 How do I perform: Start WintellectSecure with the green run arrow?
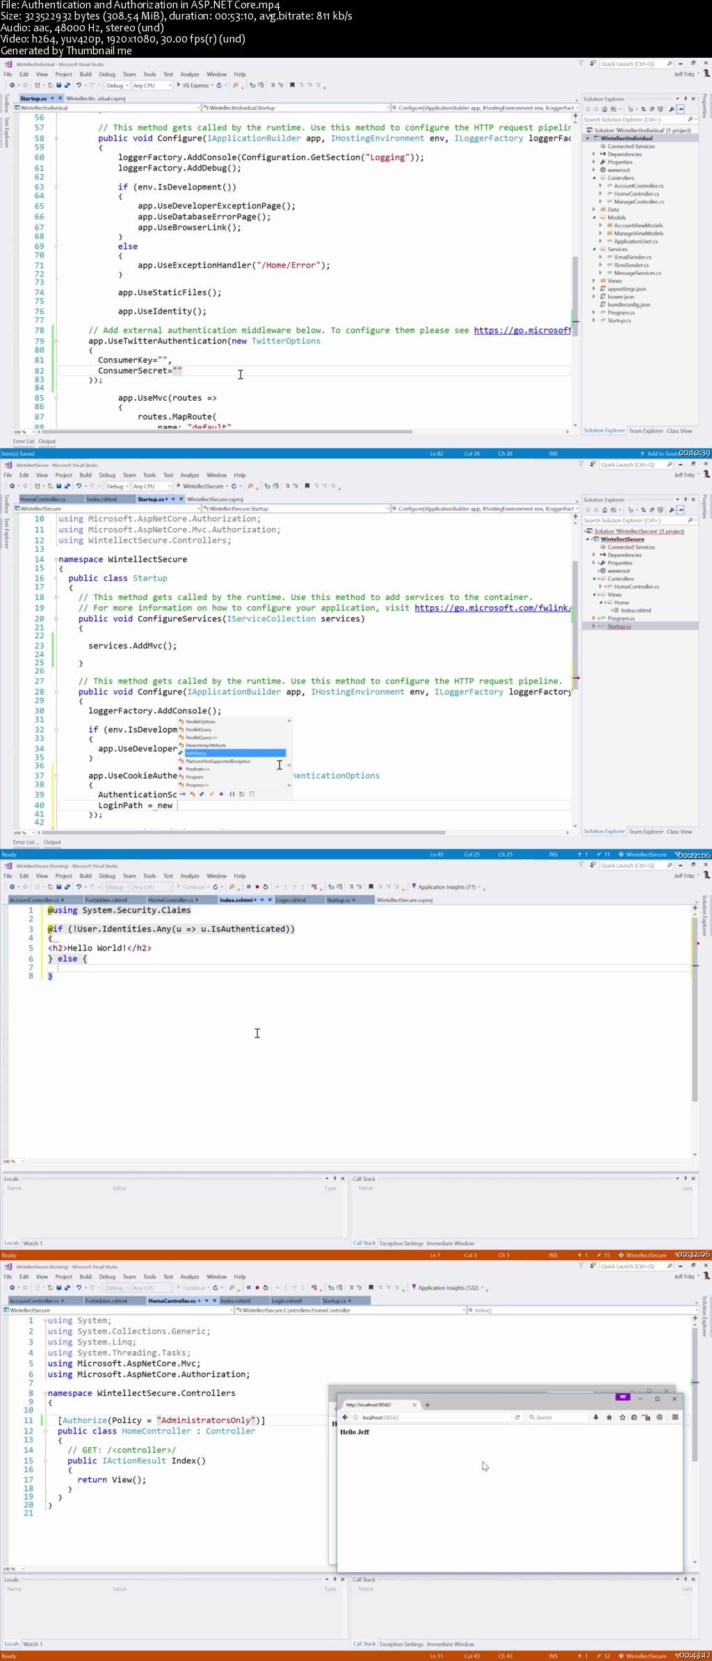pos(179,486)
